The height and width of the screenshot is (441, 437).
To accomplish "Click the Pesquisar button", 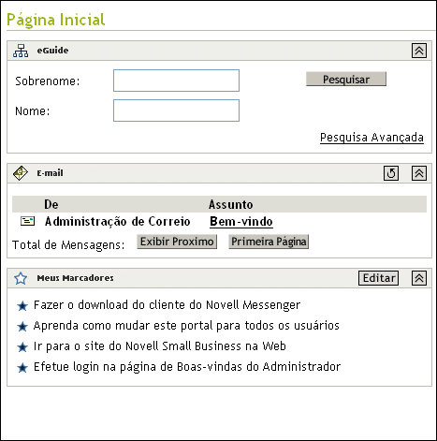I will (x=346, y=79).
